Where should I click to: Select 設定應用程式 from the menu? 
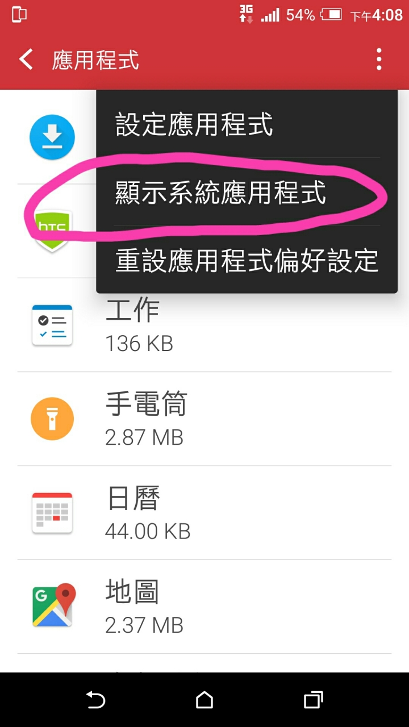coord(247,124)
